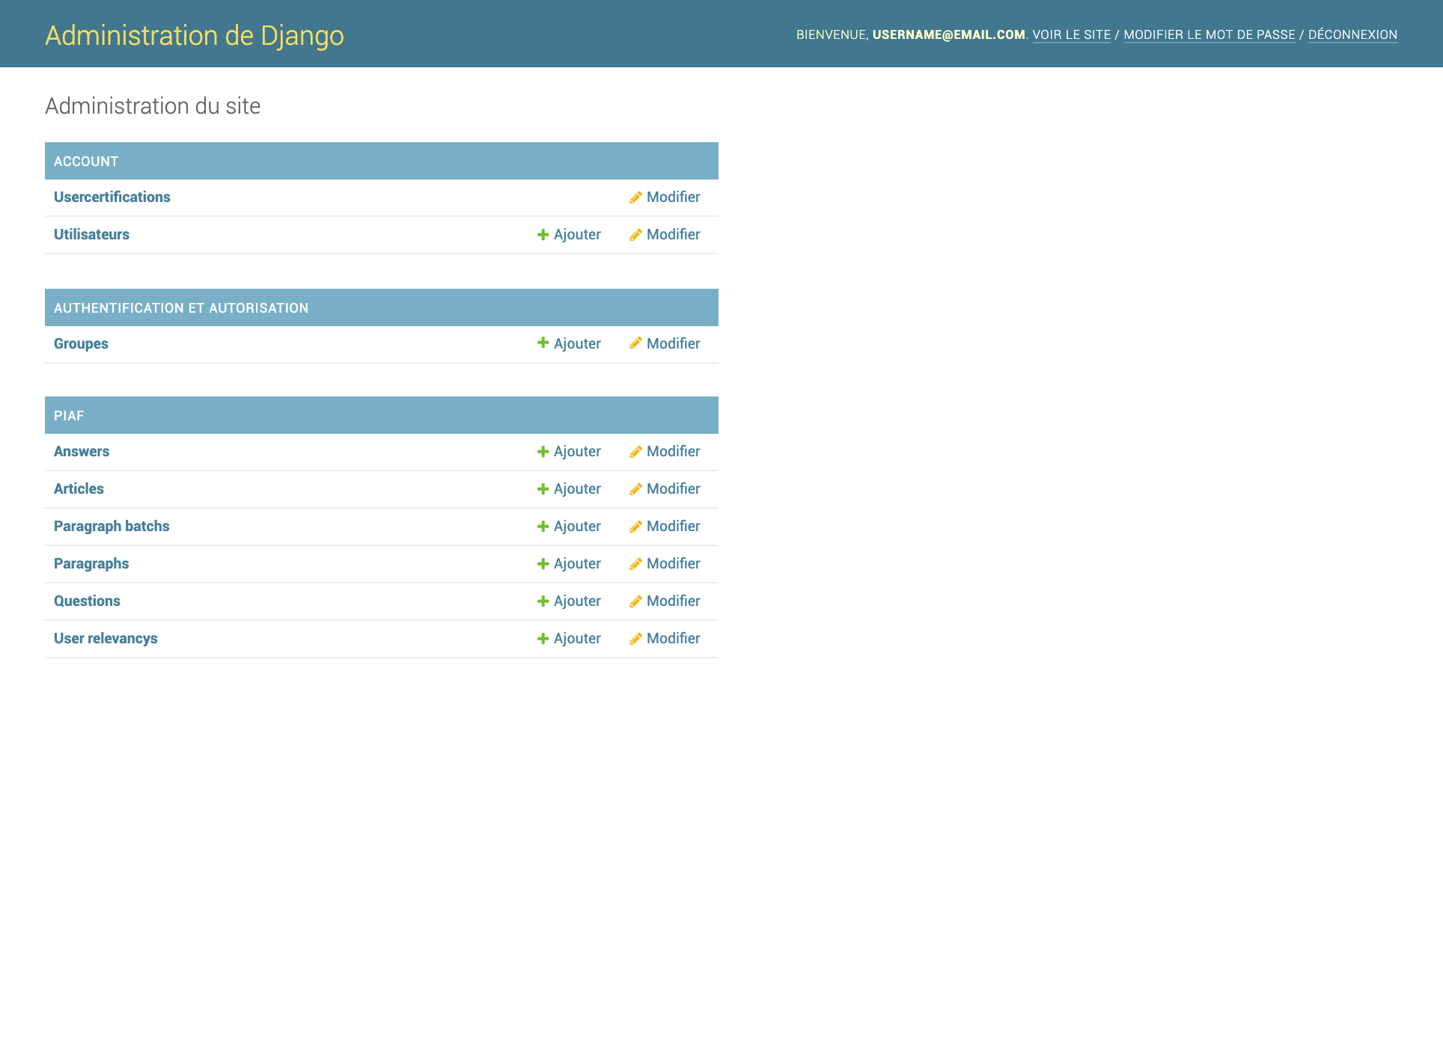The image size is (1443, 1060).
Task: Open the Paragraphs model link
Action: tap(91, 564)
